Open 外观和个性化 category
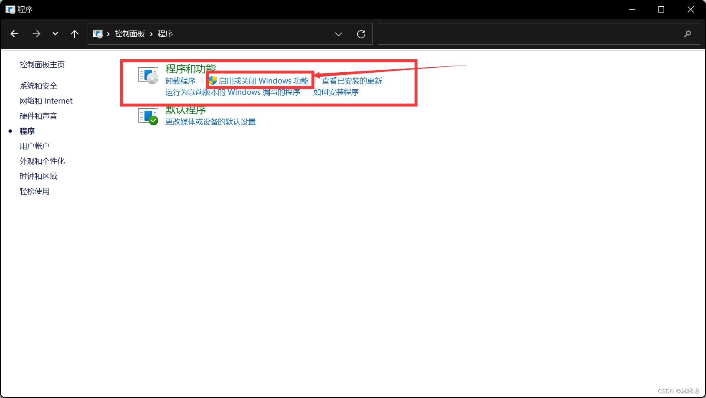706x398 pixels. click(x=42, y=161)
